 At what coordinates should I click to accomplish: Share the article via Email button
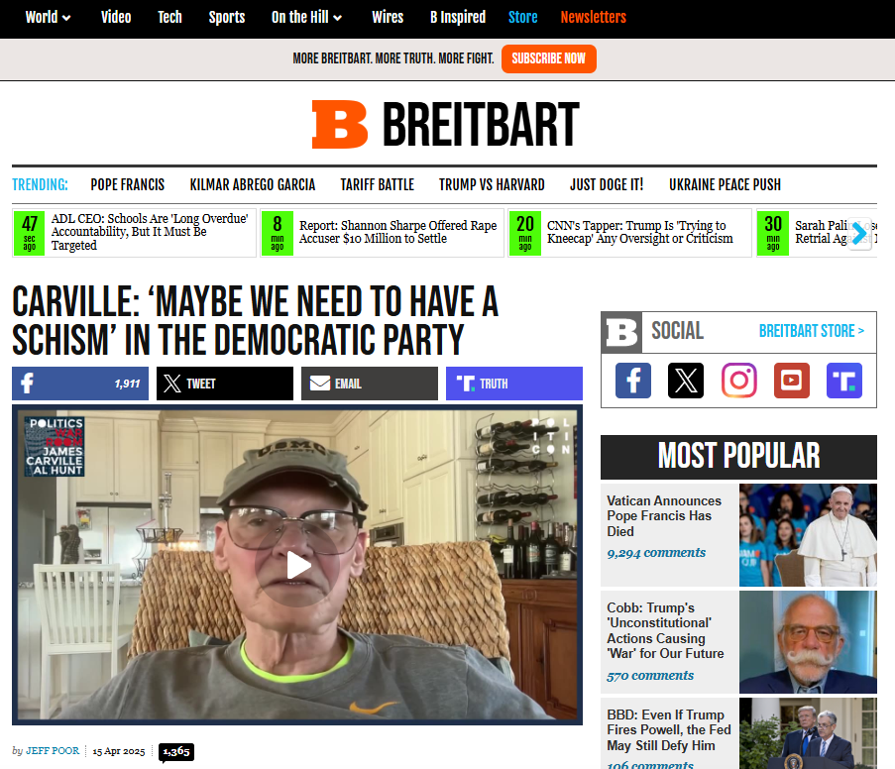370,384
